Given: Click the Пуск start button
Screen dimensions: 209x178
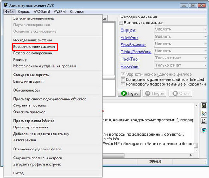Looking at the screenshot, I should [x=129, y=94].
